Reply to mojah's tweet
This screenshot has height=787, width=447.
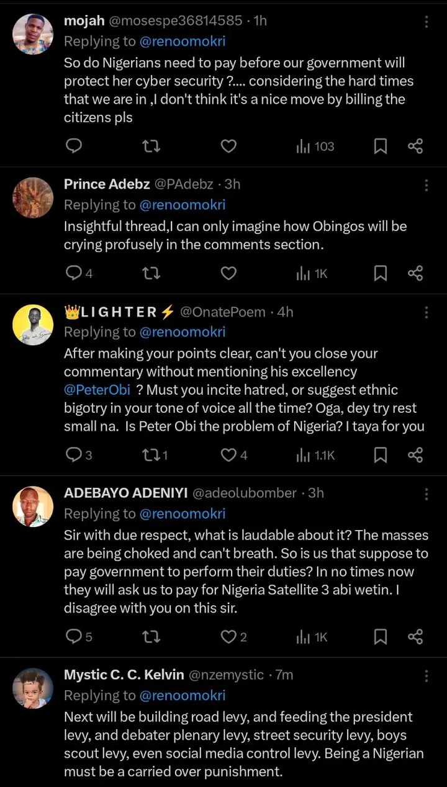point(74,146)
